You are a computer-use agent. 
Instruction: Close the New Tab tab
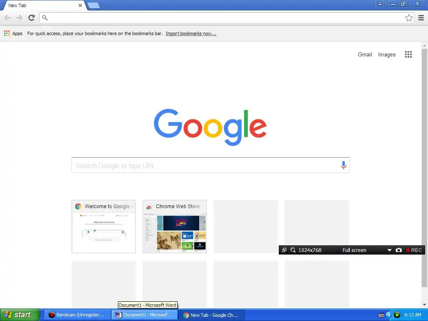pyautogui.click(x=80, y=5)
